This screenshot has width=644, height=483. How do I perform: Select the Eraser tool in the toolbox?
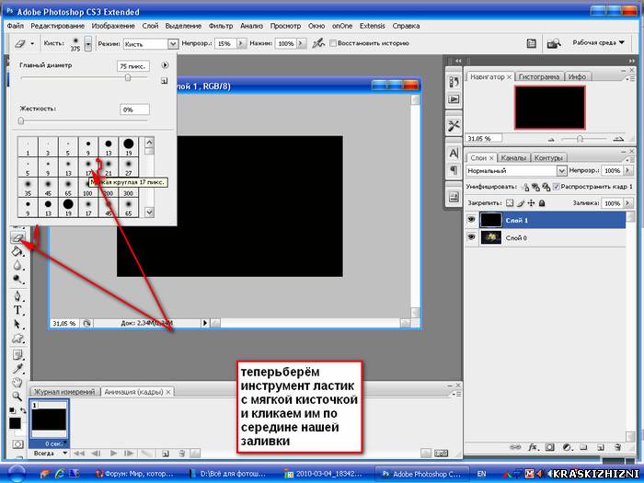tap(18, 237)
